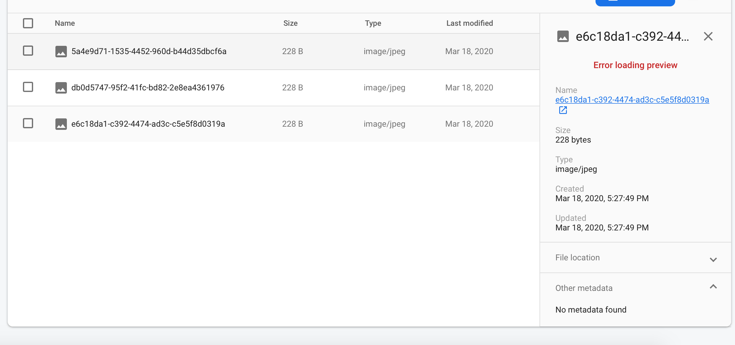Screen dimensions: 735x345
Task: Select the checkbox for file 5a4e9d71
Action: coord(28,50)
